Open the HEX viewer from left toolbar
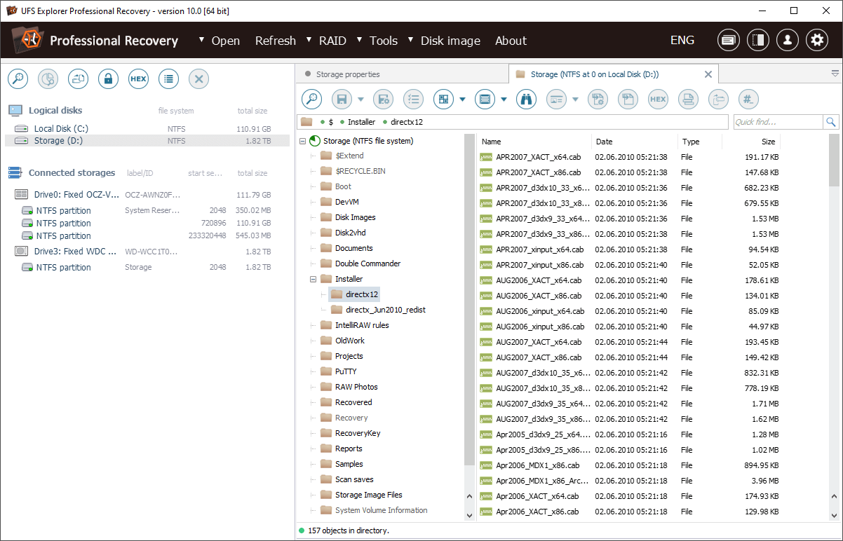 [138, 79]
